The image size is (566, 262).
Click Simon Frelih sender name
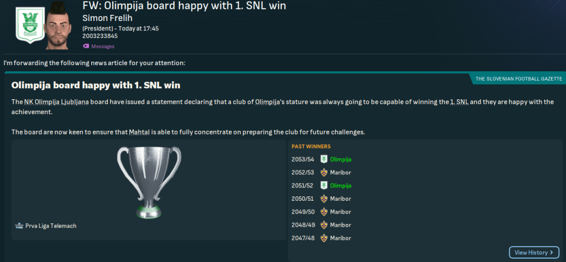tap(107, 18)
